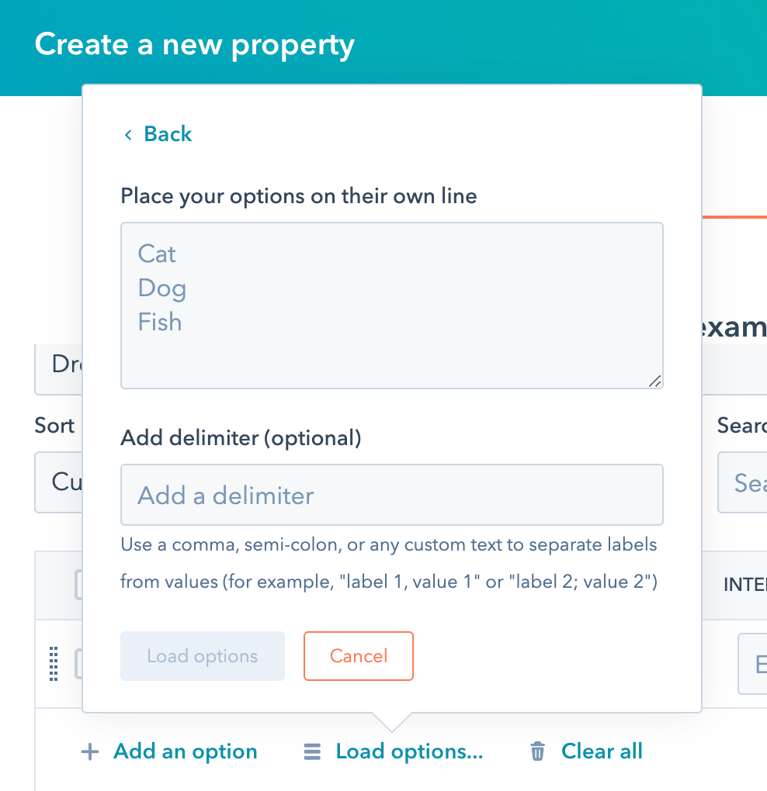The width and height of the screenshot is (767, 791).
Task: Click the trash can icon beside Clear all
Action: coord(536,751)
